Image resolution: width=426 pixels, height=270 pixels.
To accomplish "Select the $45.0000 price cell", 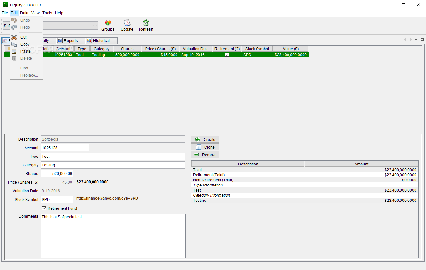I will tap(160, 55).
